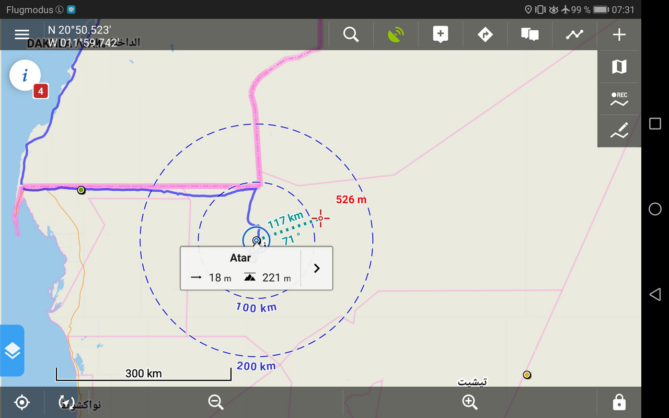
Task: Start track recording REC icon
Action: click(x=619, y=99)
